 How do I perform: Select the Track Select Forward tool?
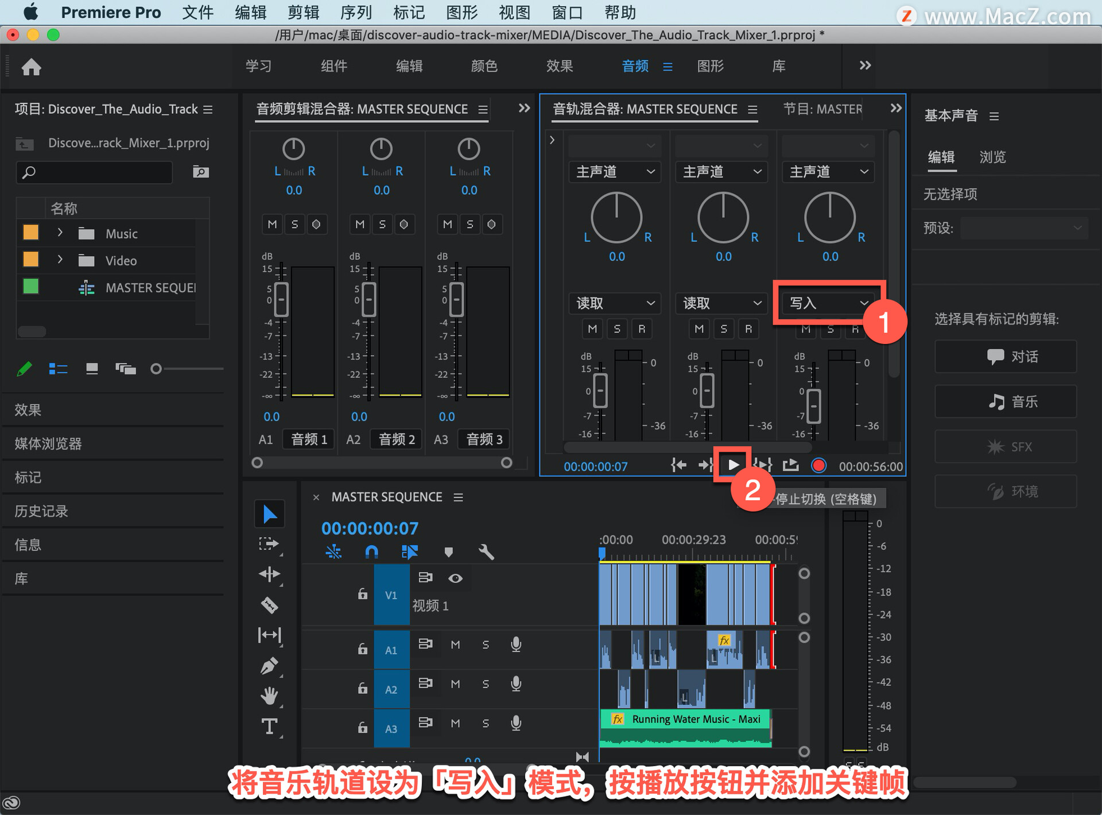[x=269, y=544]
